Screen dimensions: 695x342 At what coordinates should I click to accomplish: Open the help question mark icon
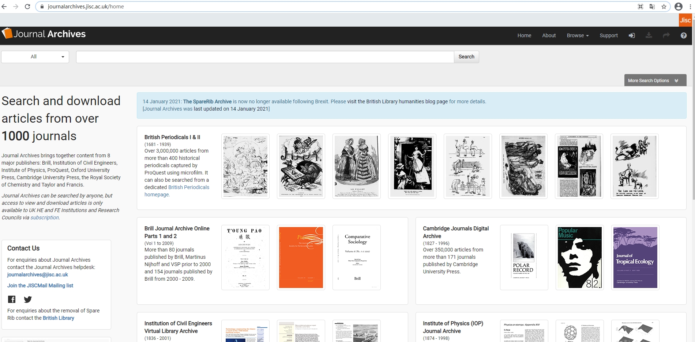pos(683,35)
